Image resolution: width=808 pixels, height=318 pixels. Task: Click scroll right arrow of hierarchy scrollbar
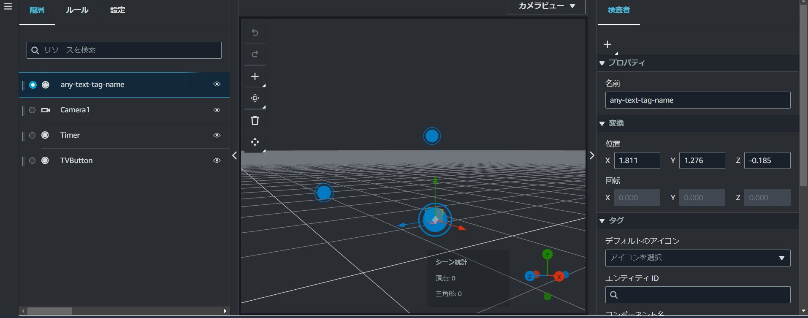225,311
